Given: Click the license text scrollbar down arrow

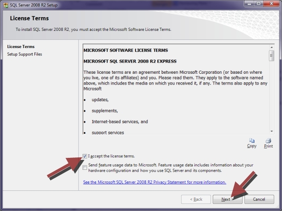Looking at the screenshot, I should (x=272, y=131).
